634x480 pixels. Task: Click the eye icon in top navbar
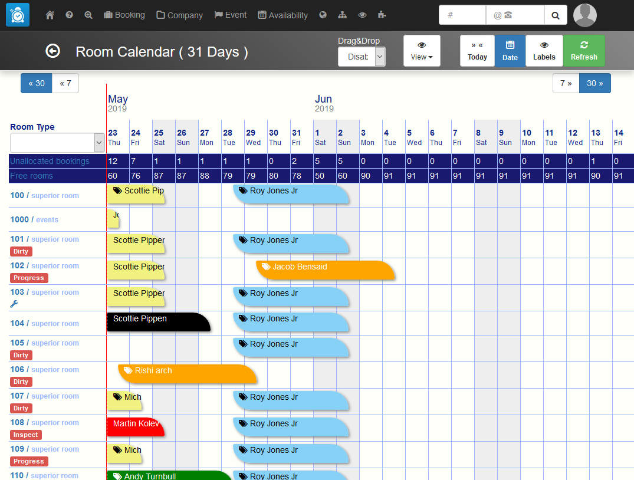[362, 15]
